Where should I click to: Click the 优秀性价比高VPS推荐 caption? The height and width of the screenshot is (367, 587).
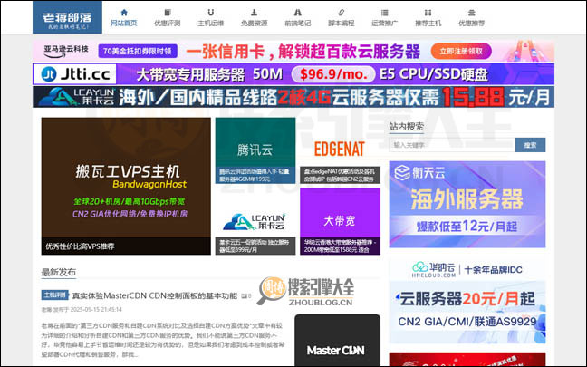tap(80, 246)
